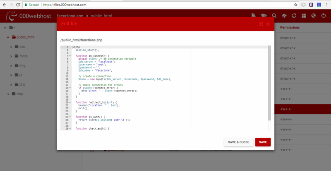
Task: Switch to grid view via four-squares icon
Action: [x=304, y=16]
